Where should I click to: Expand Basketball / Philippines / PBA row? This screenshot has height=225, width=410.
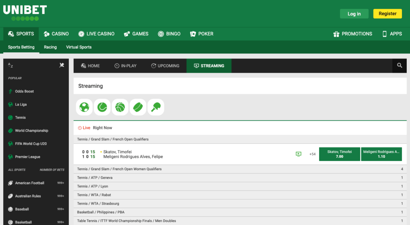pos(240,212)
